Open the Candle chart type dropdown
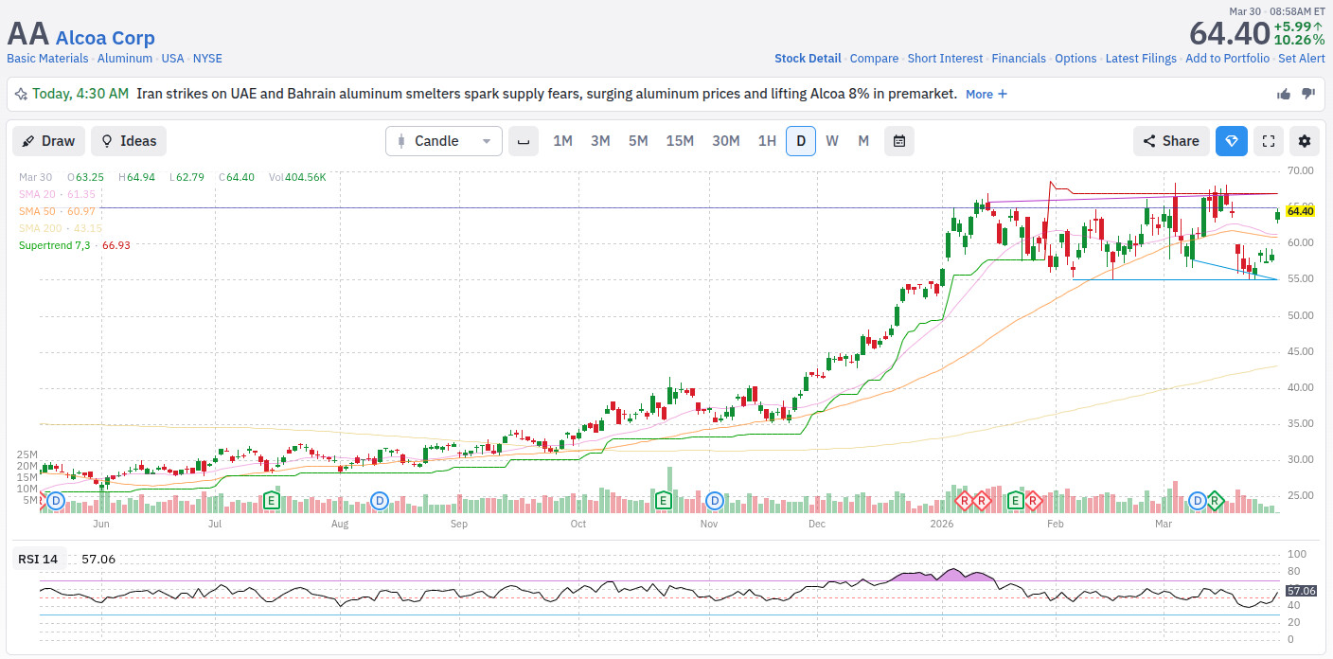The width and height of the screenshot is (1333, 659). click(x=444, y=141)
